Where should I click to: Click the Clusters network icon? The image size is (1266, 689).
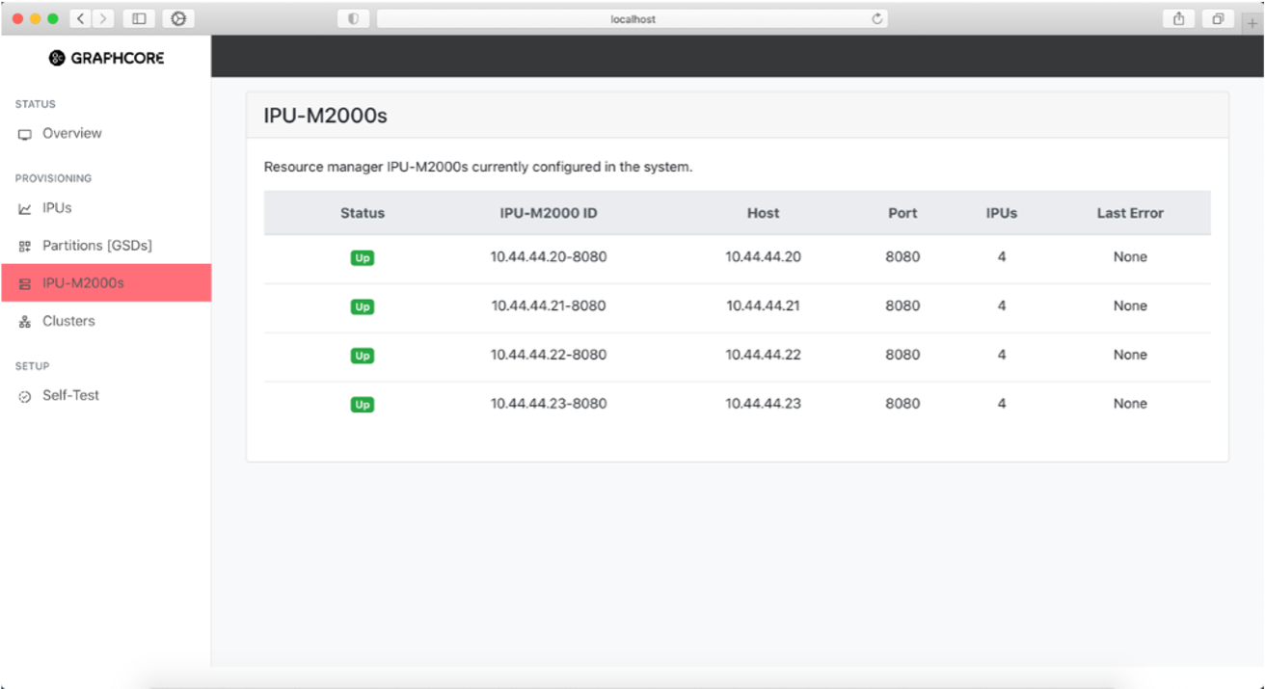(25, 322)
